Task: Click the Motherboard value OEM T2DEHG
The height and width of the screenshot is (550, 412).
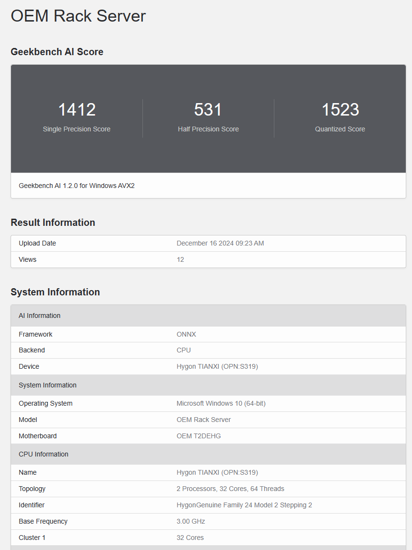Action: coord(199,436)
